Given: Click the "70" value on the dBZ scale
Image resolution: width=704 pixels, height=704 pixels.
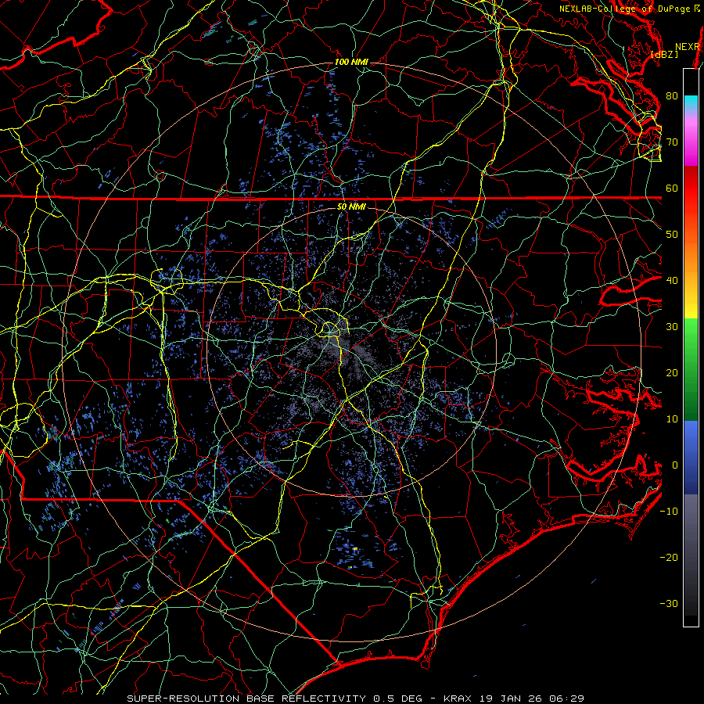Looking at the screenshot, I should pyautogui.click(x=672, y=142).
